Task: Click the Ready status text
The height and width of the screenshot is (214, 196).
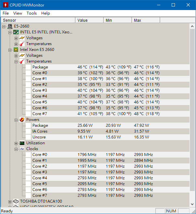Action: 7,211
